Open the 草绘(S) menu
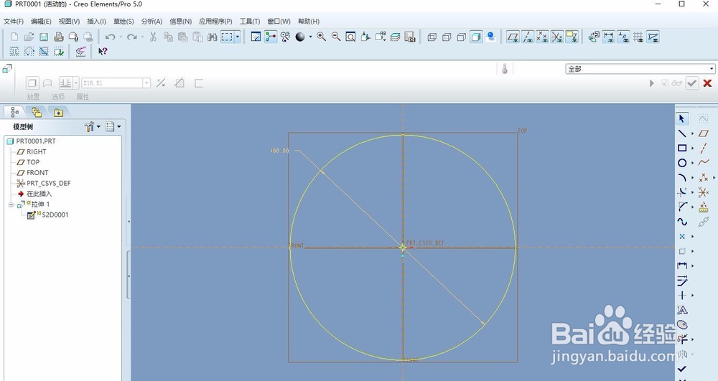This screenshot has width=718, height=381. [x=123, y=22]
